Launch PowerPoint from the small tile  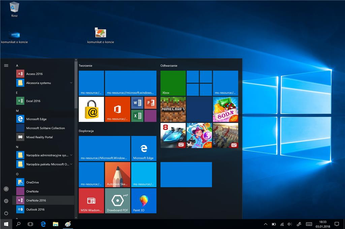[150, 103]
